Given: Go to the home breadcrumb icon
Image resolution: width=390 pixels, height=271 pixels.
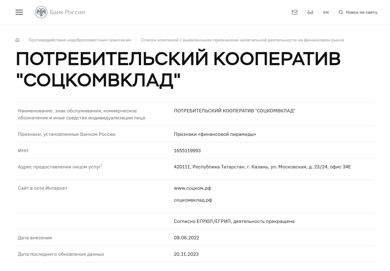Looking at the screenshot, I should [17, 40].
